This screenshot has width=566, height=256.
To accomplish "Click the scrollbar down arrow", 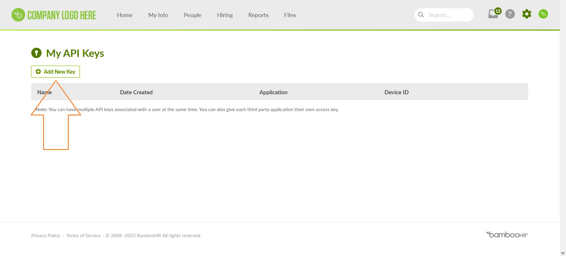I will [x=563, y=253].
